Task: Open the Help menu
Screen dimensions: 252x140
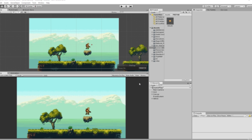Action: click(48, 3)
